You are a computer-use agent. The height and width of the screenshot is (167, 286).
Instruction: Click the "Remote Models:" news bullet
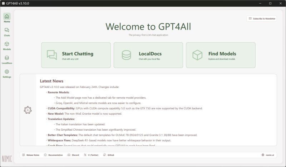coord(59,92)
